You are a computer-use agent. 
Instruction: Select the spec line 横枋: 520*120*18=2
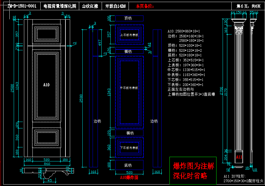tap(185, 50)
